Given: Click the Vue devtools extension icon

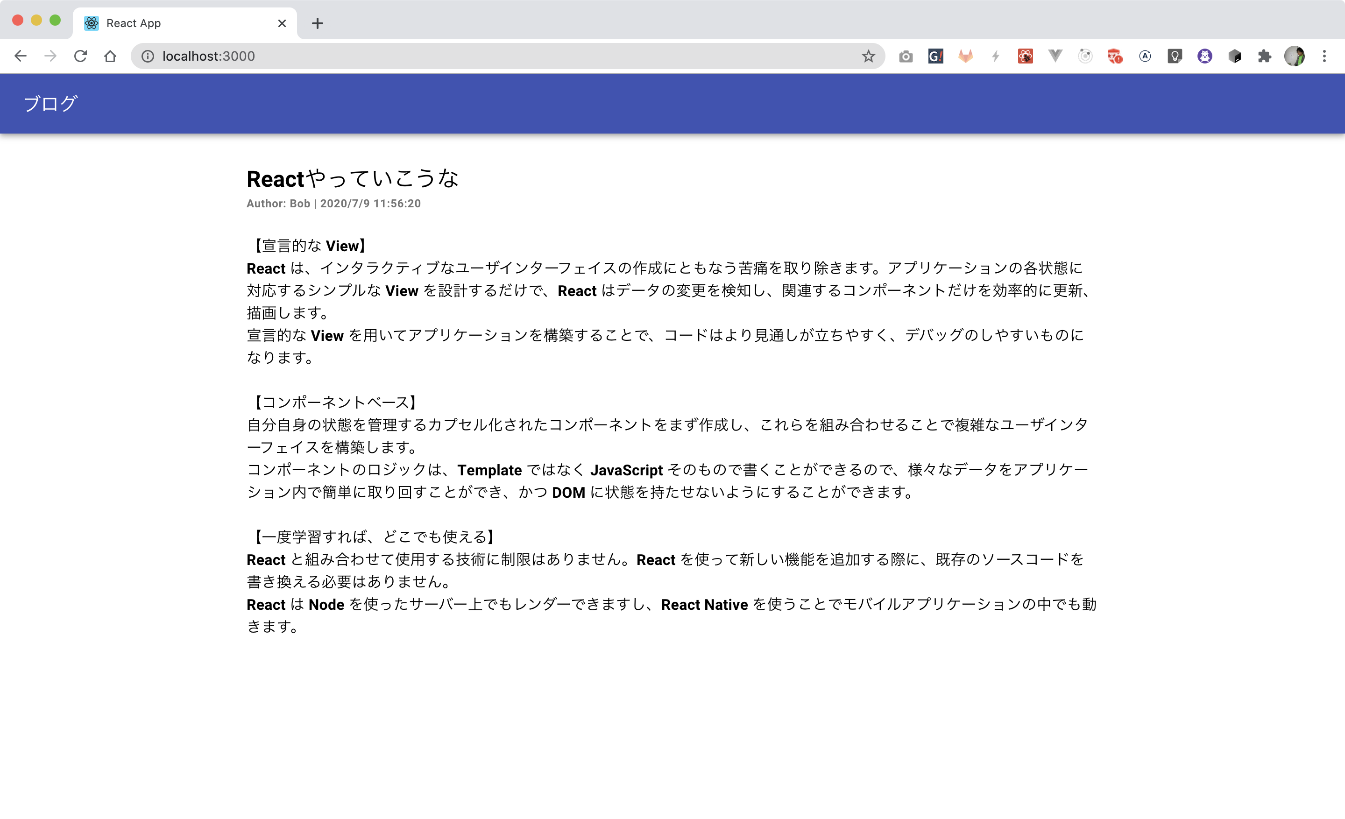Looking at the screenshot, I should pos(1055,56).
